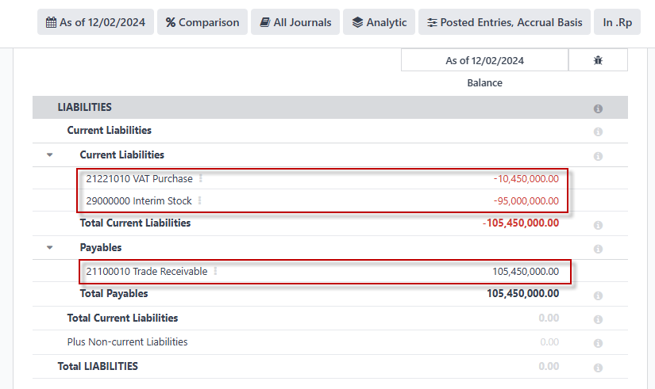655x389 pixels.
Task: Click the As of 12/02/2024 column header
Action: tap(484, 60)
